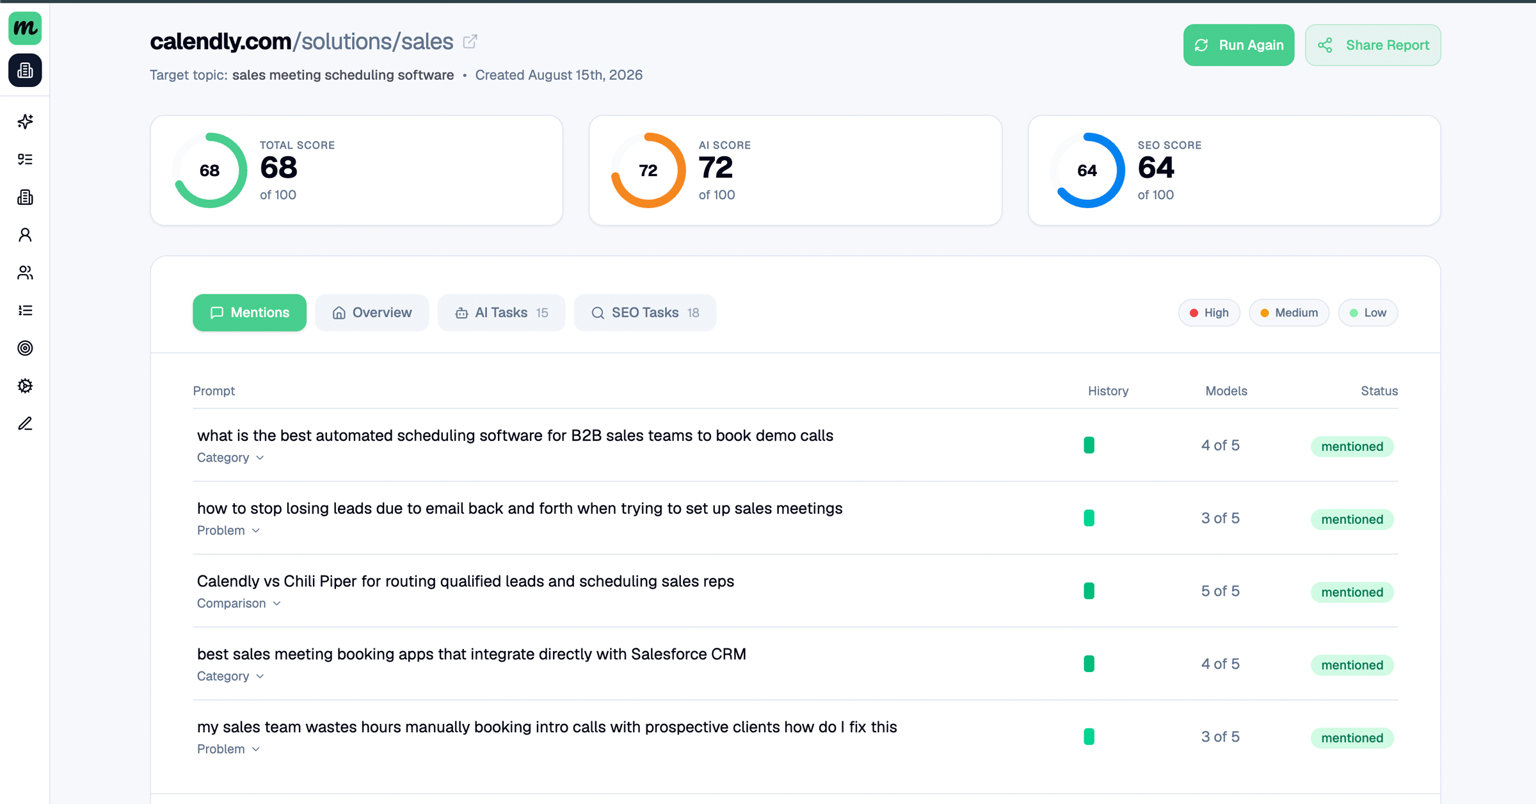The height and width of the screenshot is (804, 1536).
Task: Open the SEO Tasks tab
Action: [x=645, y=313]
